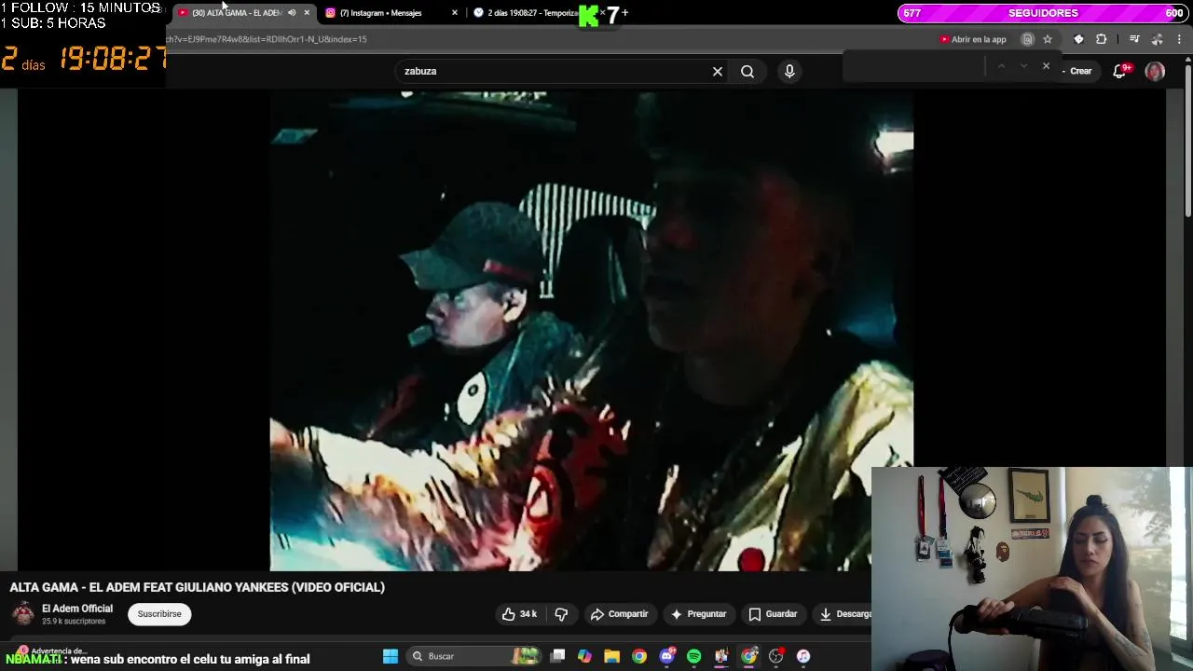
Task: Open Discord from the taskbar
Action: point(666,656)
